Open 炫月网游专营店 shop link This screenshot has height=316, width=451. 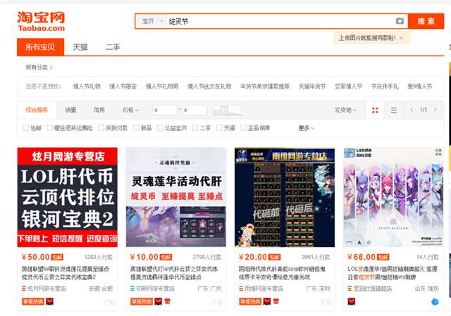(x=47, y=288)
